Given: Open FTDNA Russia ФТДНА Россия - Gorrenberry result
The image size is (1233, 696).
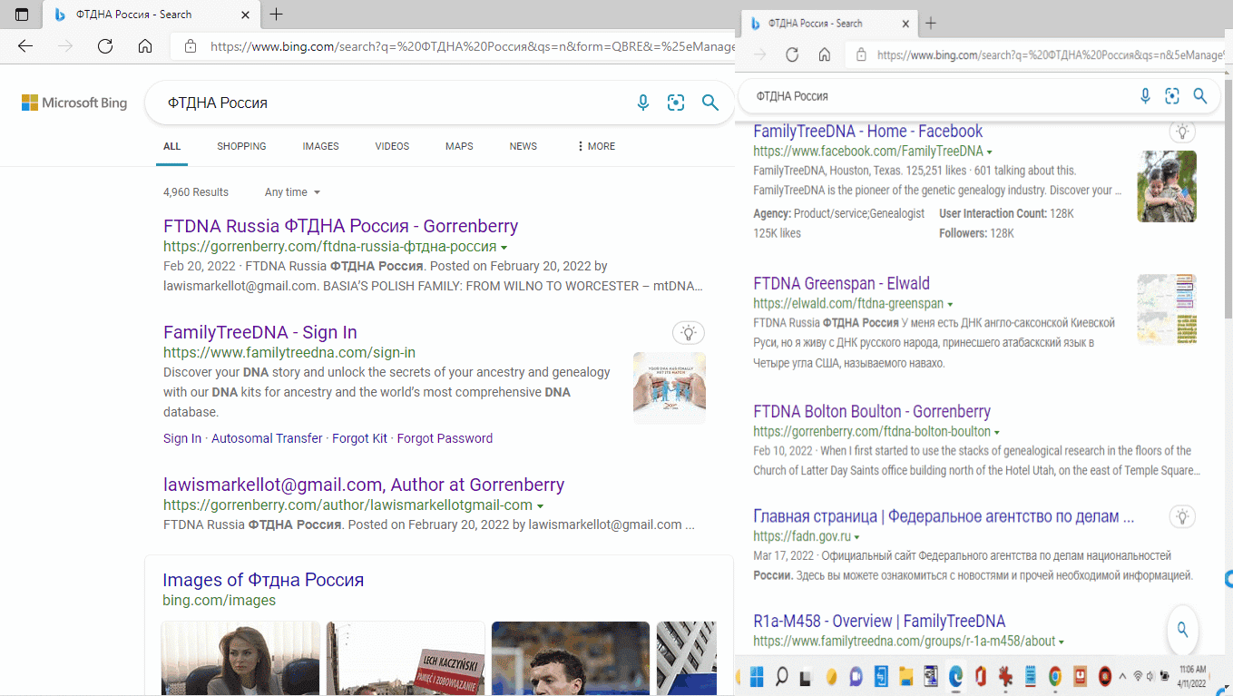Looking at the screenshot, I should click(x=341, y=226).
